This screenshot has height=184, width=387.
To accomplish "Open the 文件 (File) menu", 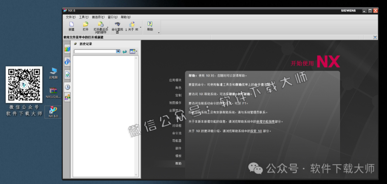I will point(71,17).
